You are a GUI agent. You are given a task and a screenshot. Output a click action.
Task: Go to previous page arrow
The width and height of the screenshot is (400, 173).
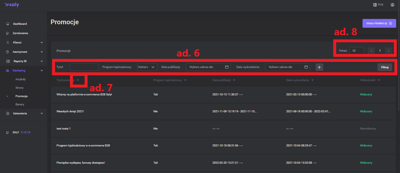point(371,51)
